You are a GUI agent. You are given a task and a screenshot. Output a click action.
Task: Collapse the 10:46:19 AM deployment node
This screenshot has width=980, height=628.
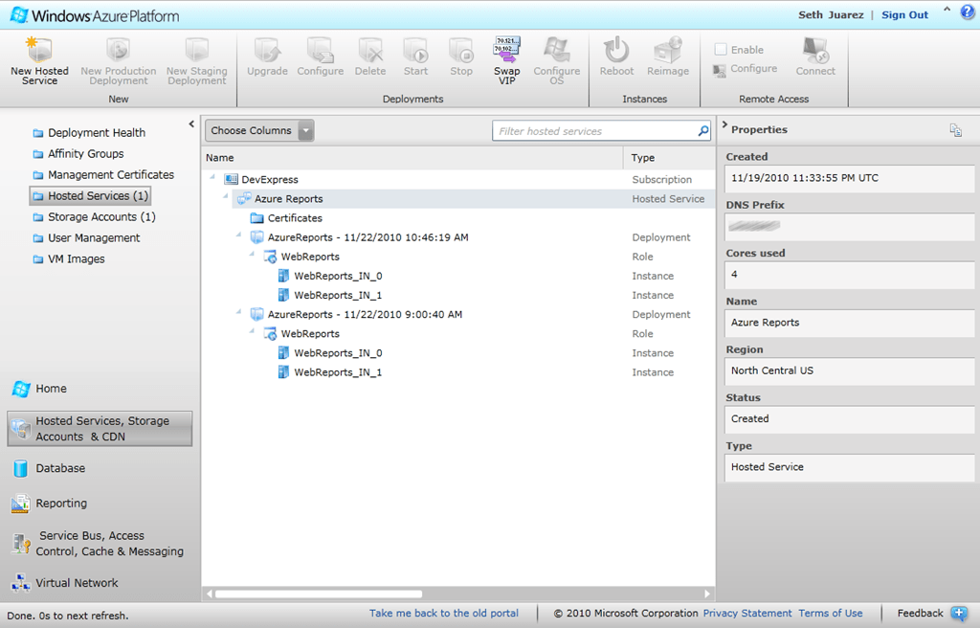click(x=238, y=235)
